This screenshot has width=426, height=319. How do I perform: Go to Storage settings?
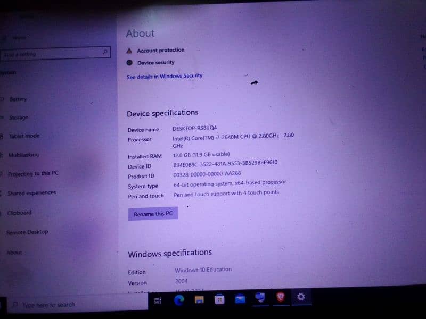tap(18, 117)
